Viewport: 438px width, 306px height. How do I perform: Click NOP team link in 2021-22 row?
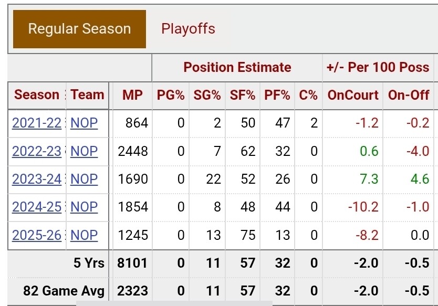[x=84, y=123]
